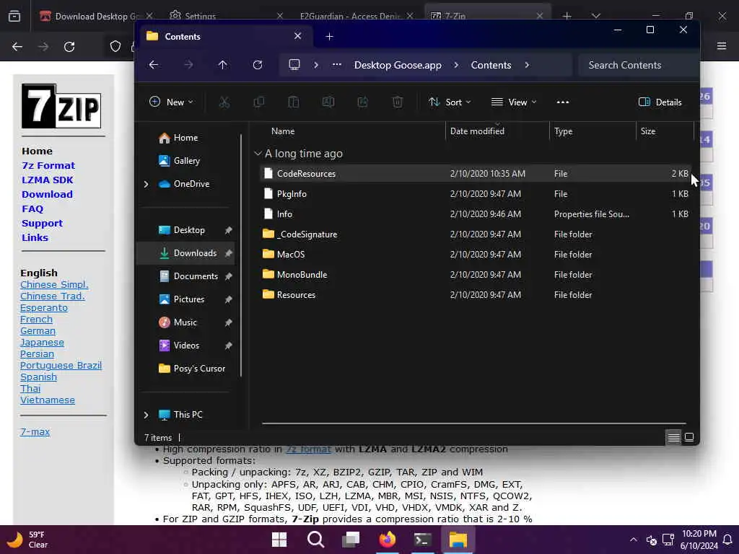Viewport: 739px width, 554px height.
Task: Expand OneDrive in navigation pane
Action: pos(146,184)
